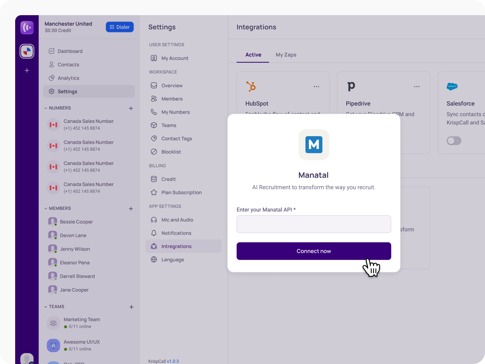
Task: Click the Marketing Team group icon
Action: [53, 323]
